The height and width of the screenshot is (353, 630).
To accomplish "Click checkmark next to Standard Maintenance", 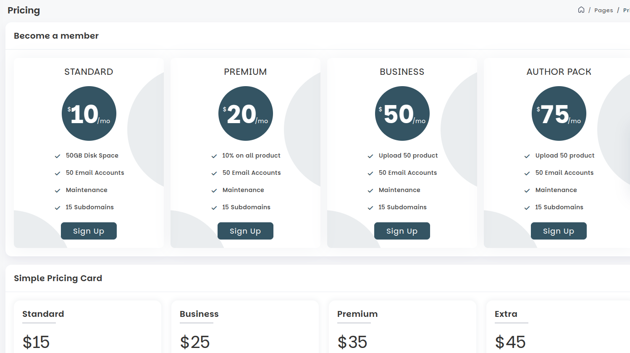I will [58, 191].
